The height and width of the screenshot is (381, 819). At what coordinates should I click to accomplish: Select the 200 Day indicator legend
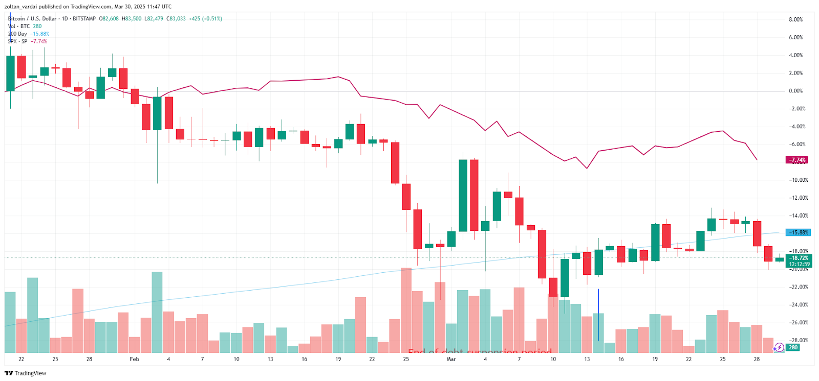click(18, 34)
